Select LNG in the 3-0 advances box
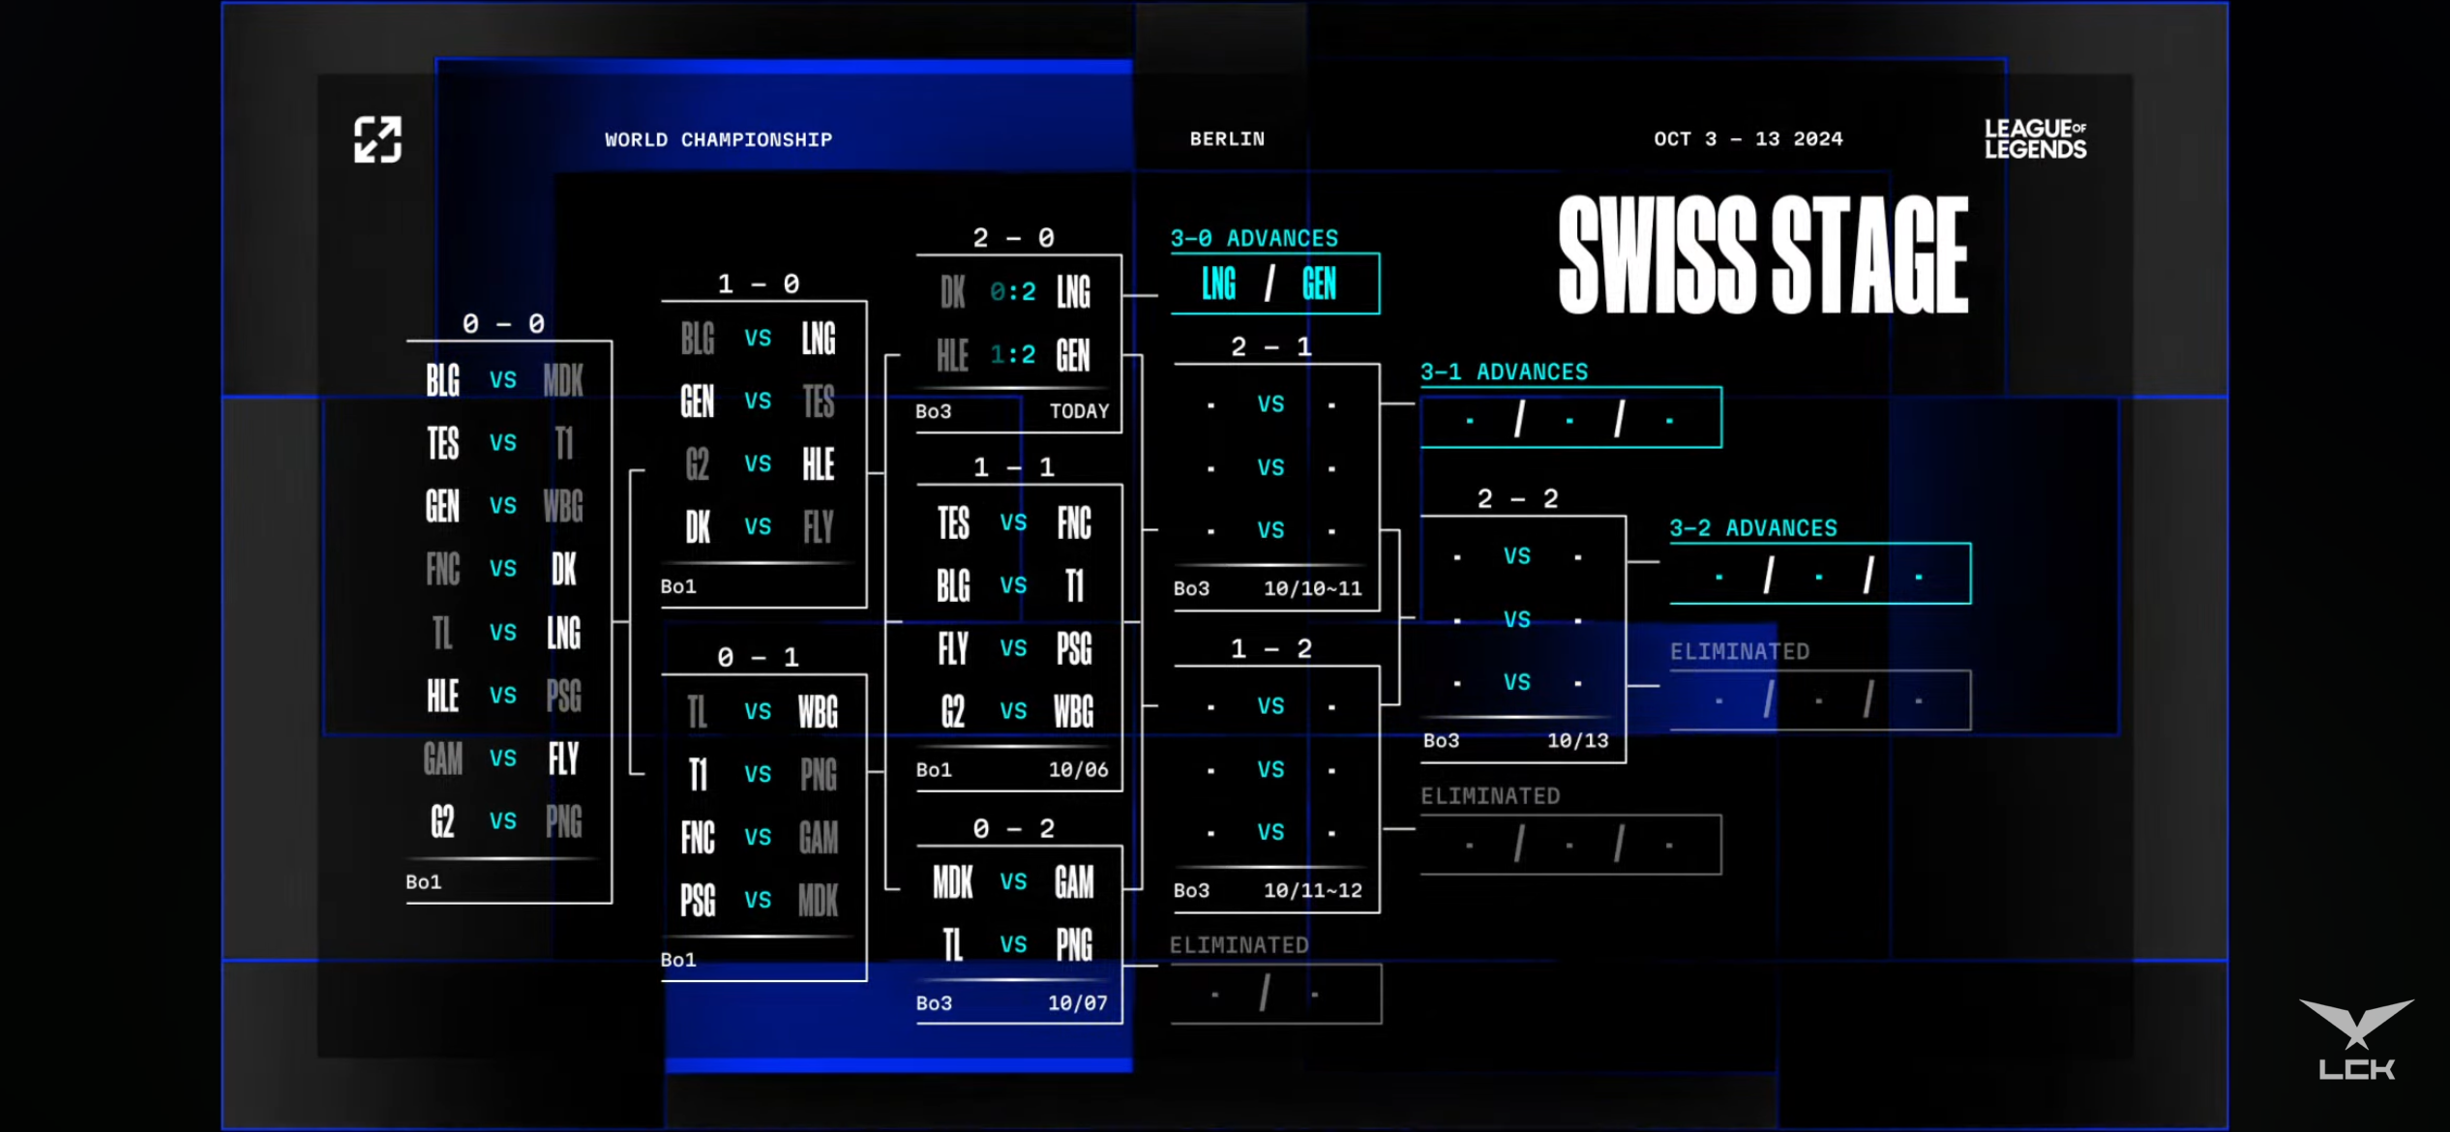Screen dimensions: 2450x1132 (x=1219, y=284)
